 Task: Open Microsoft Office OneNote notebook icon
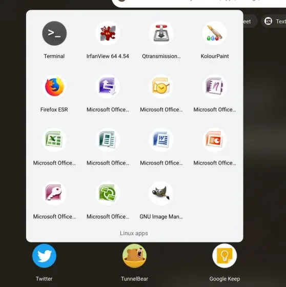[x=215, y=87]
